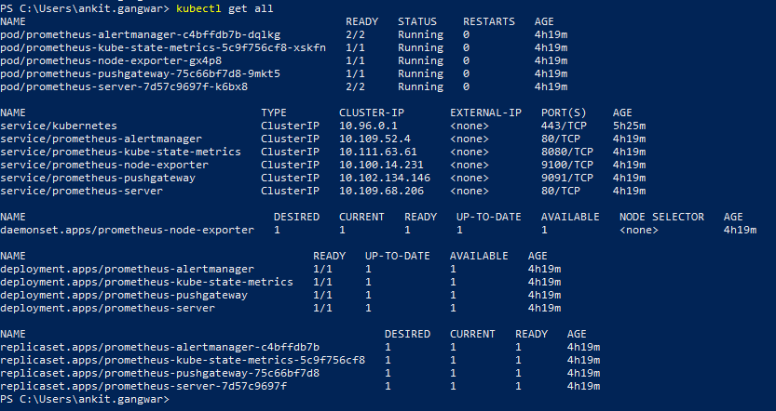Click the UP-TO-DATE header in the deployments table

pyautogui.click(x=398, y=256)
